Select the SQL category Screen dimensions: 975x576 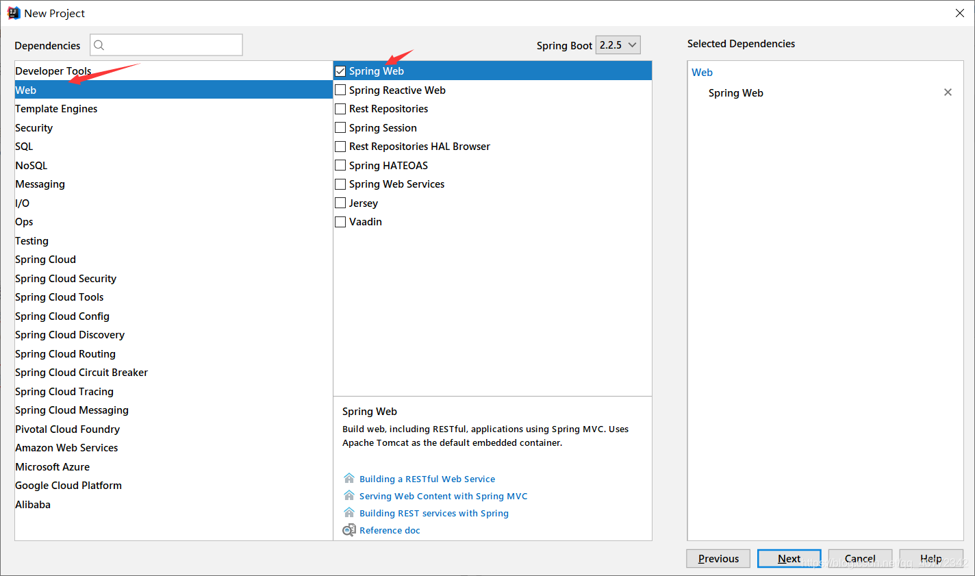coord(174,146)
